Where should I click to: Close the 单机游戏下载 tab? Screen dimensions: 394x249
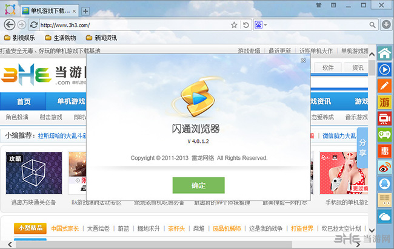74,11
